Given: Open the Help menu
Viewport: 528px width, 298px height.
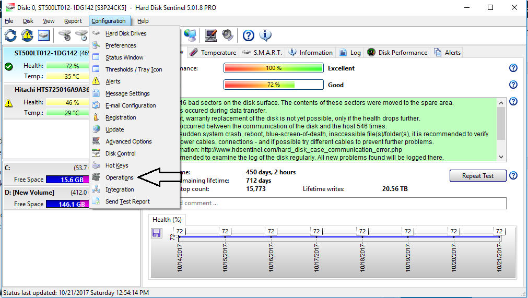Looking at the screenshot, I should pyautogui.click(x=143, y=21).
